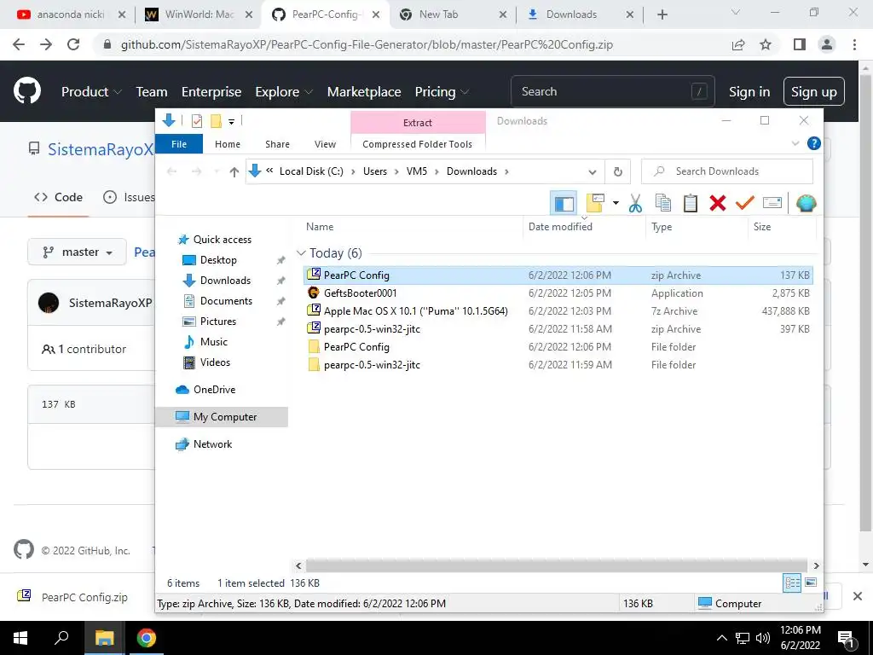The image size is (873, 655).
Task: Select the pearpc-0.5-win32-jitc zip Archive
Action: click(558, 329)
